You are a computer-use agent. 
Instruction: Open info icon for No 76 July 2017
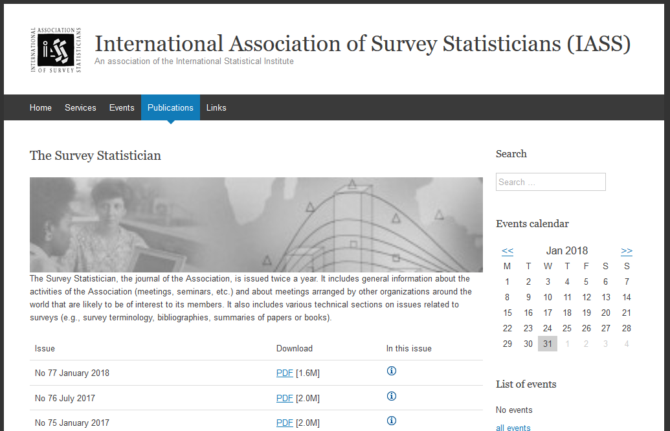[x=392, y=396]
